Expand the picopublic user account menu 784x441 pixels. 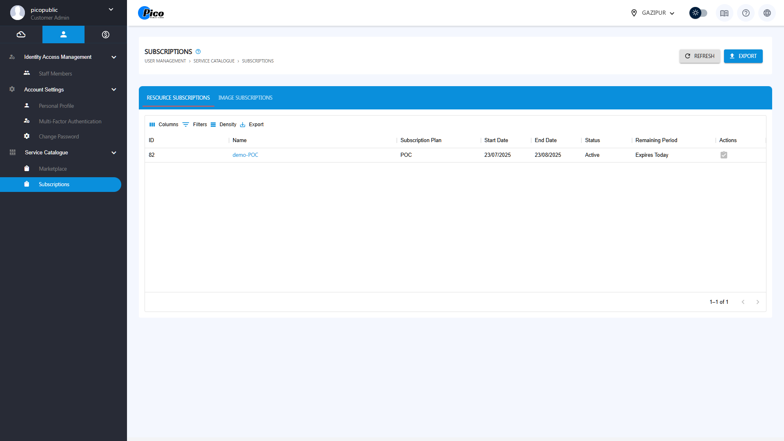[x=111, y=9]
